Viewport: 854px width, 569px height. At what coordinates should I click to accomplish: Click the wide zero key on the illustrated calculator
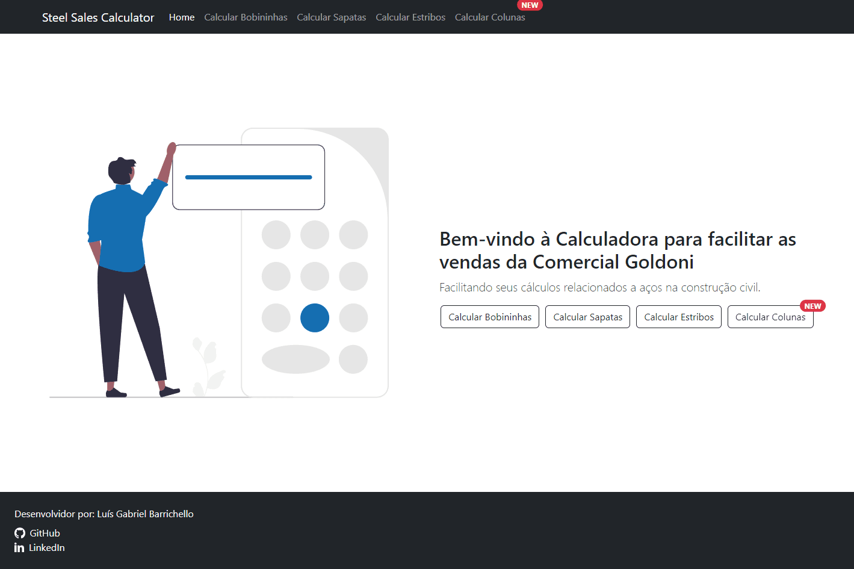(295, 359)
